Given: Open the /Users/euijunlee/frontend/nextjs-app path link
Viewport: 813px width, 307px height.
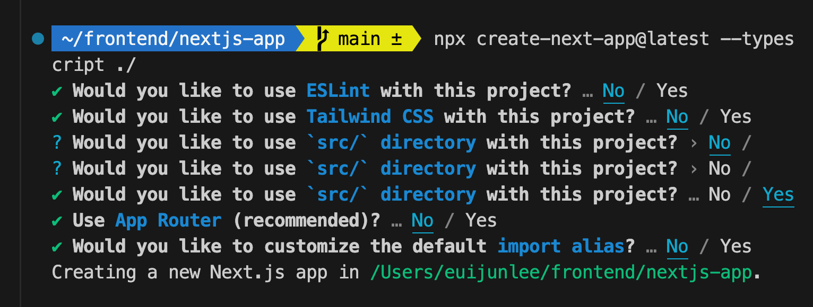Looking at the screenshot, I should (561, 273).
